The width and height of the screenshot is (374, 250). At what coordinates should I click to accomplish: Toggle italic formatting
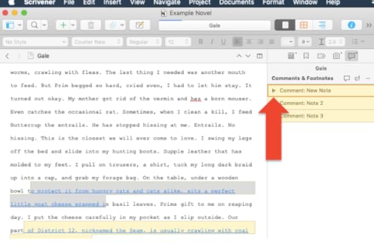[x=212, y=42]
